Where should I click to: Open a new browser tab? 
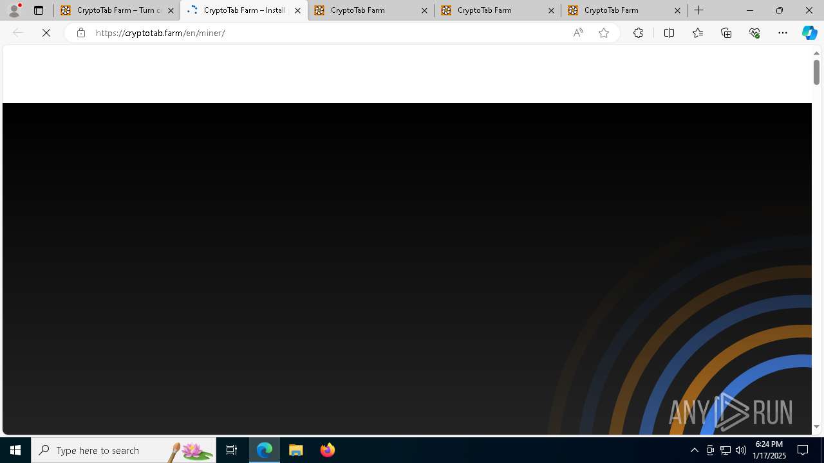(x=699, y=10)
